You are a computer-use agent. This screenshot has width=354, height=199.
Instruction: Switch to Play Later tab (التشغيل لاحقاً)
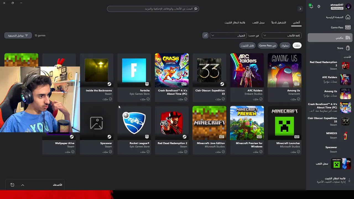pyautogui.click(x=279, y=22)
